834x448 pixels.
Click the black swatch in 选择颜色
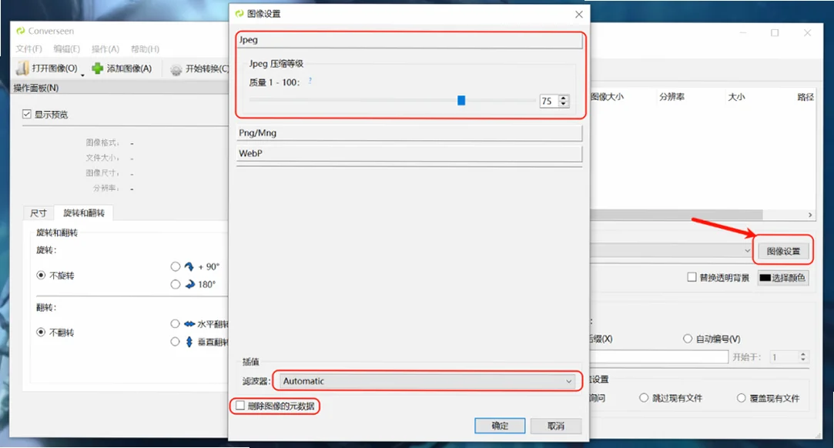click(765, 277)
